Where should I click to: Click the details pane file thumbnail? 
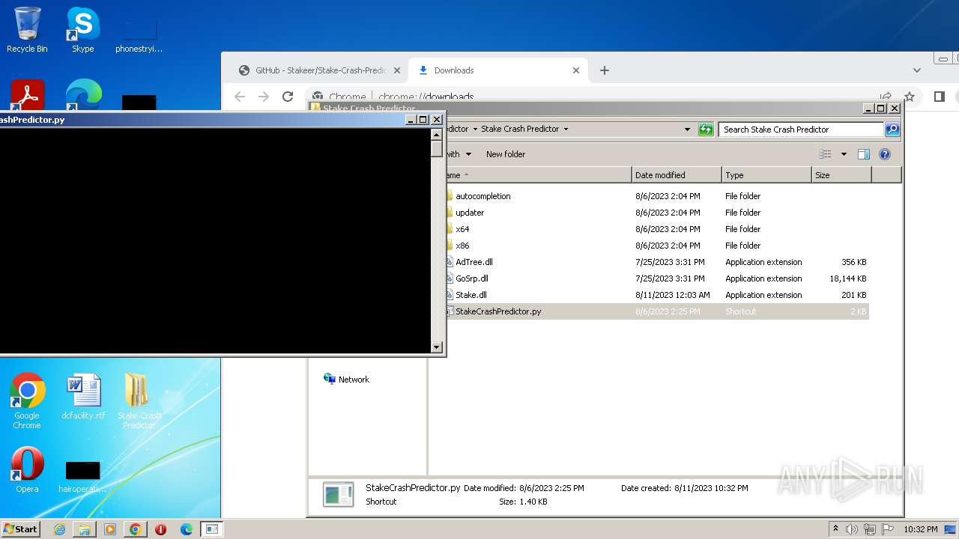[x=339, y=495]
